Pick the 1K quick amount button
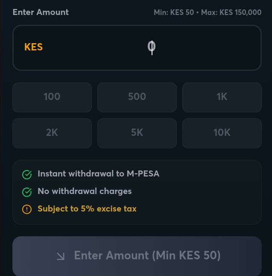 coord(222,97)
